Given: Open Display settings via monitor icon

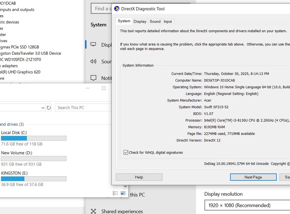Looking at the screenshot, I should pos(93,45).
